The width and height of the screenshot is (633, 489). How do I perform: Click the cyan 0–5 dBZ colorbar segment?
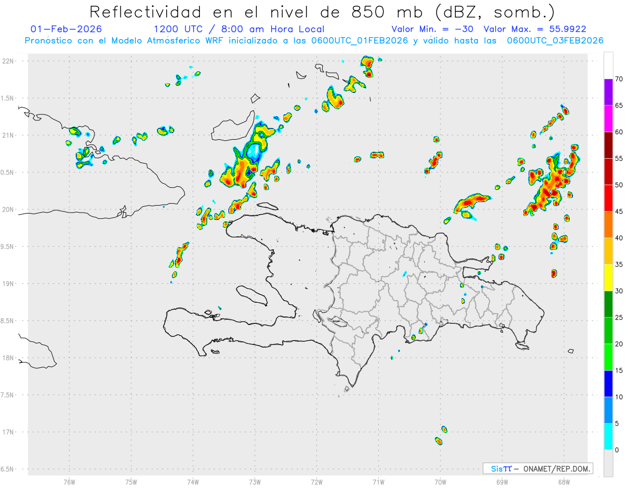tap(608, 437)
